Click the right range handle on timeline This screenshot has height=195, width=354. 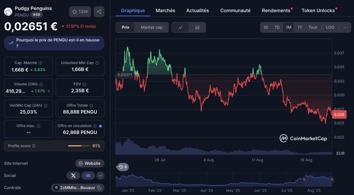pyautogui.click(x=332, y=179)
